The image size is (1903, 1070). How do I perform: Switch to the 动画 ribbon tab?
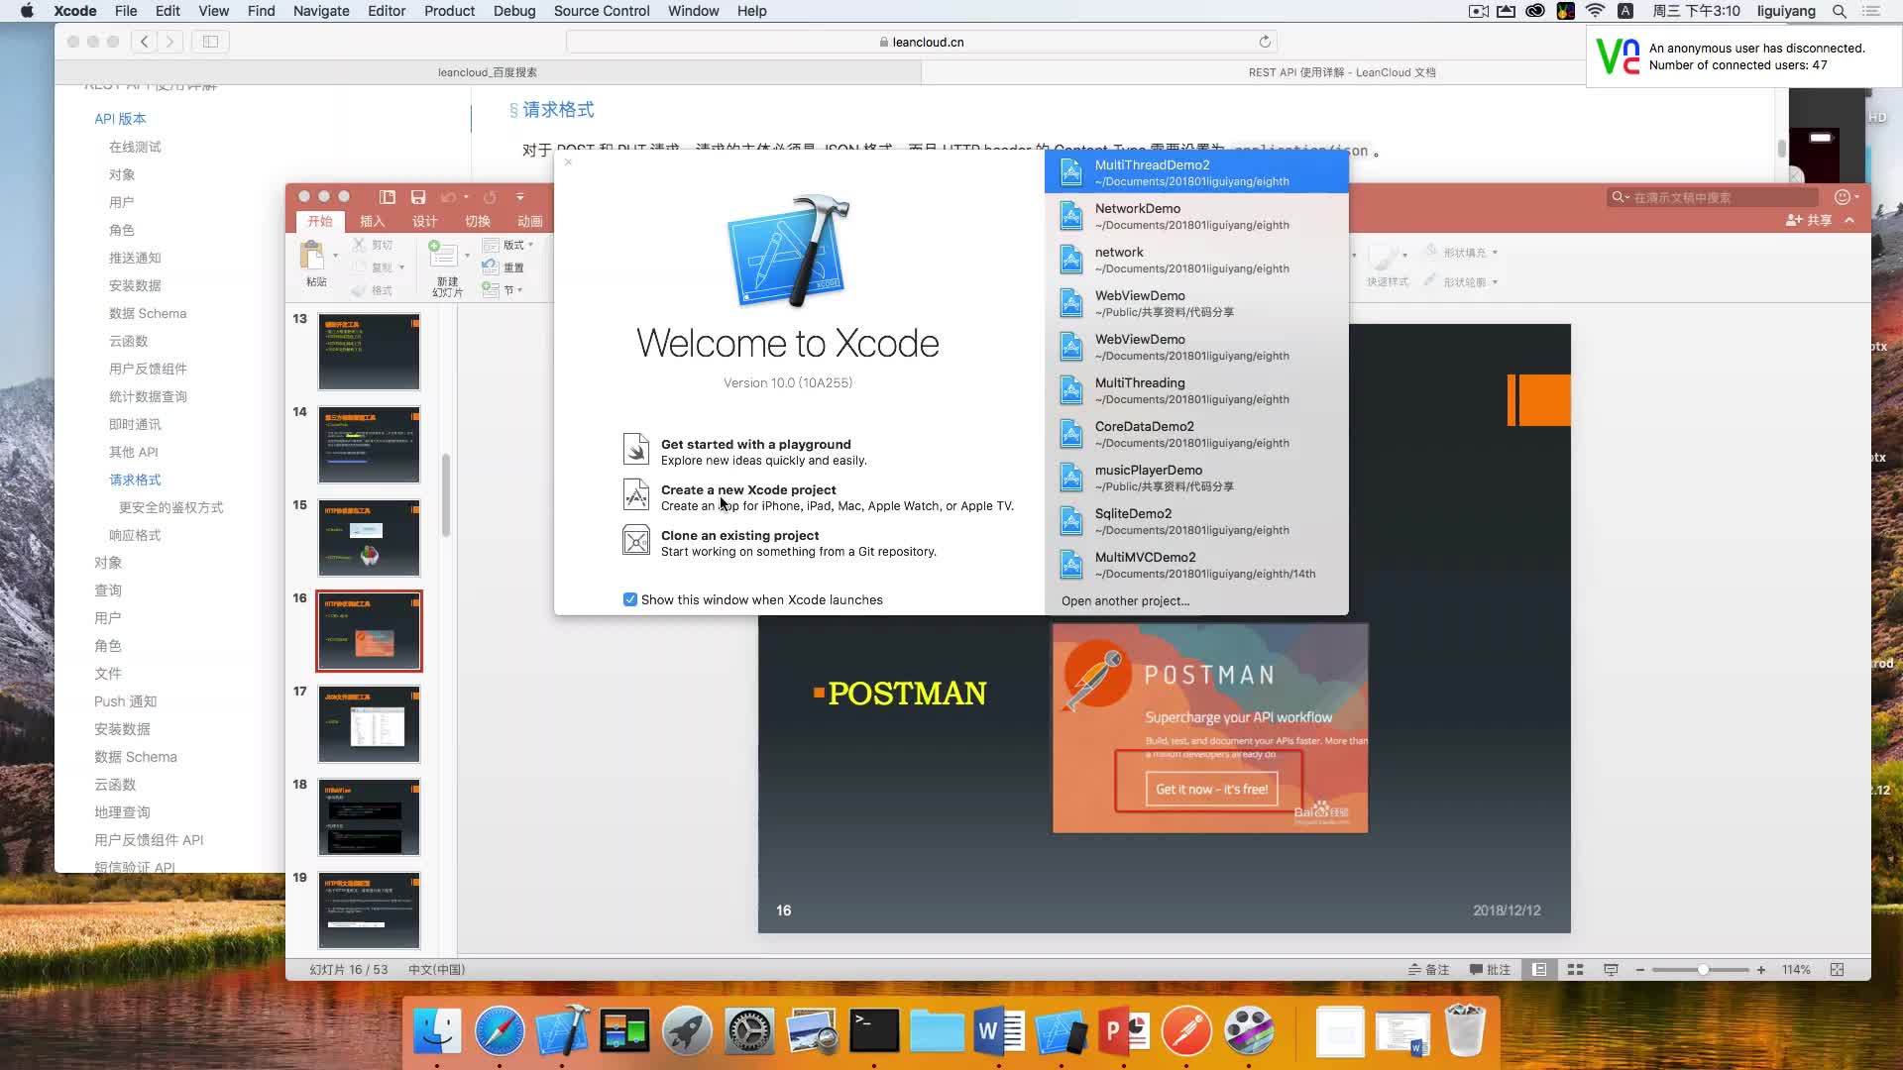530,221
